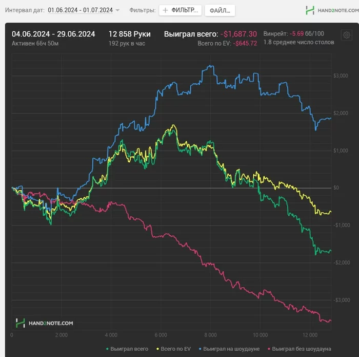This screenshot has width=359, height=357.
Task: Click the EV total value -$645.72
Action: point(245,43)
